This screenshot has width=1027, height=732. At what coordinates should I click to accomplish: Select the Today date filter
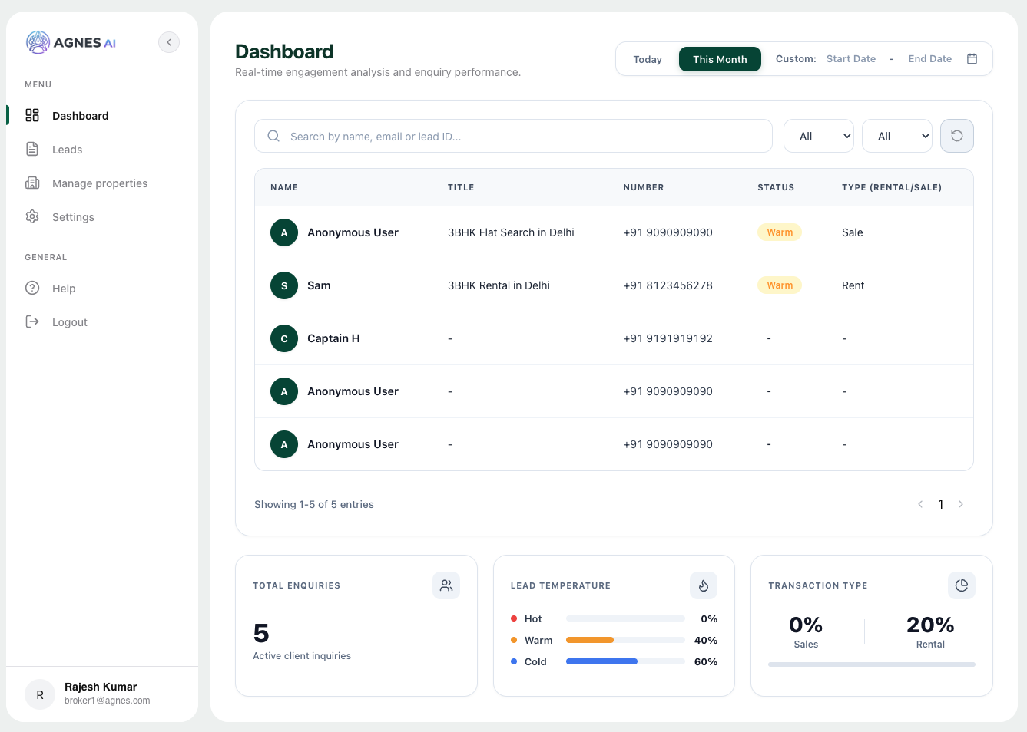648,59
